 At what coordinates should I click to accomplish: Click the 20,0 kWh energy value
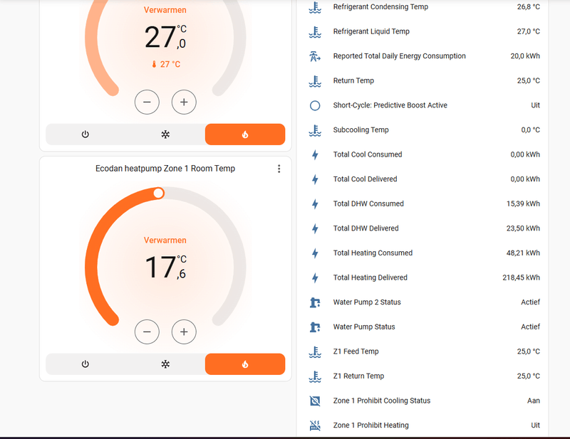coord(525,56)
